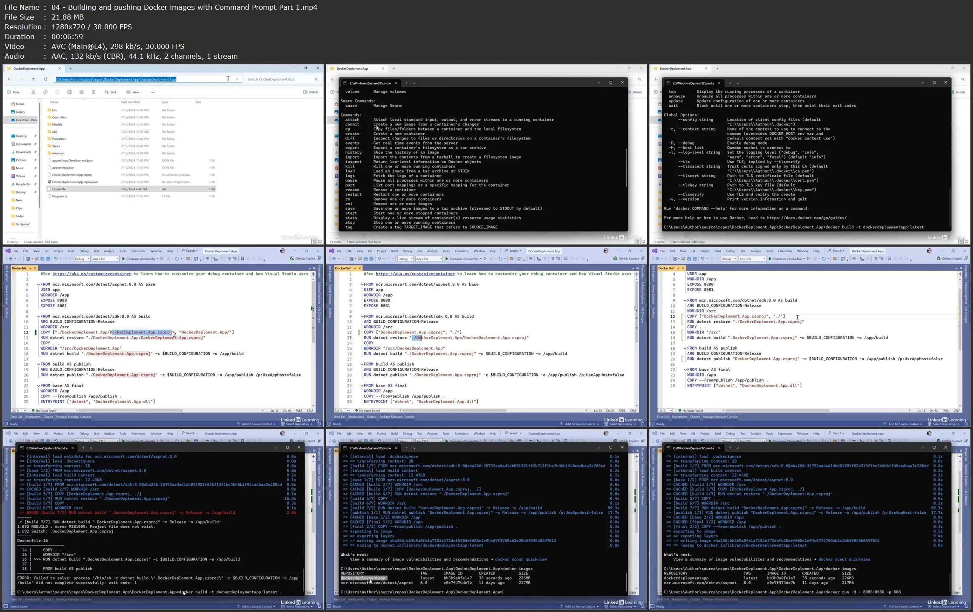Select the Dockerfile row in File Explorer
Screen dimensions: 973x612
pos(131,189)
